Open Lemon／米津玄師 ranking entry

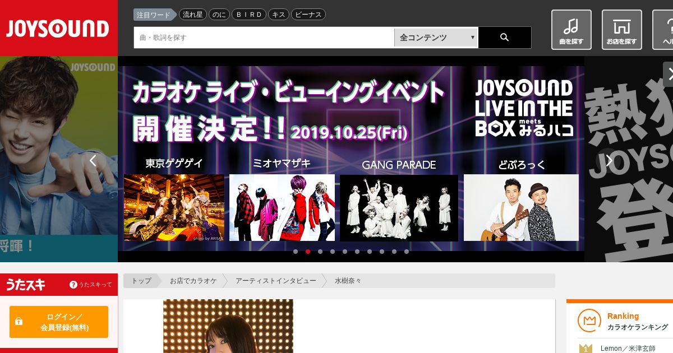click(628, 349)
